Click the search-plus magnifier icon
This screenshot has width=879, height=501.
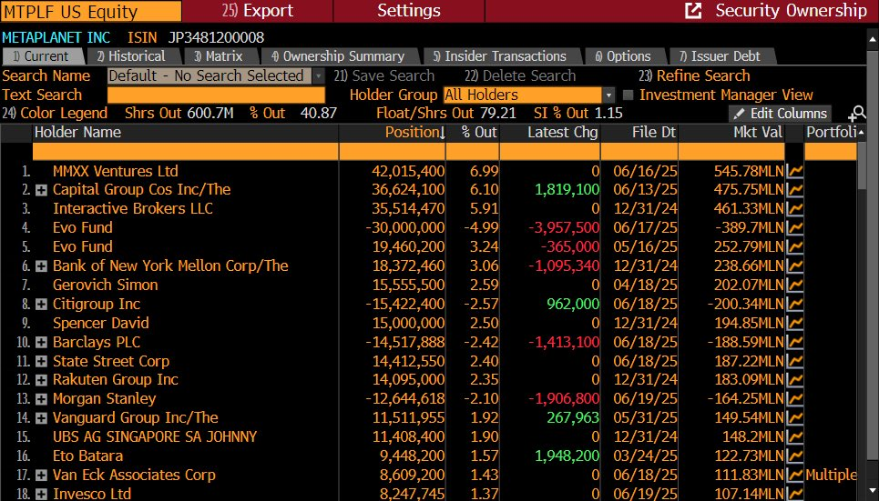tap(857, 114)
